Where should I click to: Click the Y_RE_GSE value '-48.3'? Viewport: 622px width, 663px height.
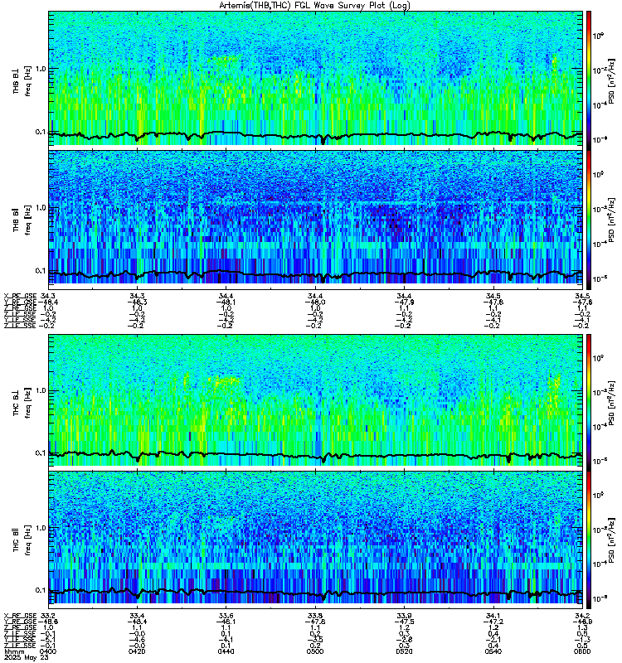pyautogui.click(x=137, y=302)
